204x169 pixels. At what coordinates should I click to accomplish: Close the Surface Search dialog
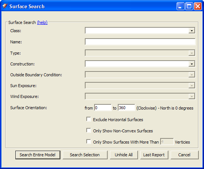pyautogui.click(x=198, y=6)
